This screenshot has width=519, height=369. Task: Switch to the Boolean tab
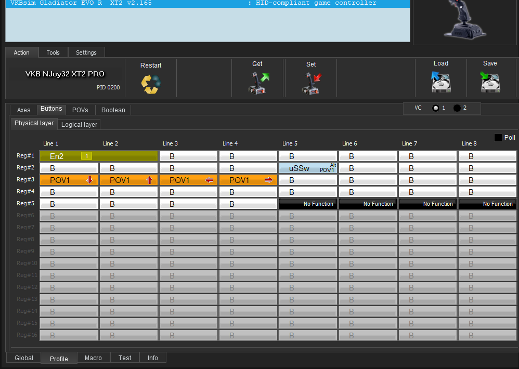tap(113, 110)
